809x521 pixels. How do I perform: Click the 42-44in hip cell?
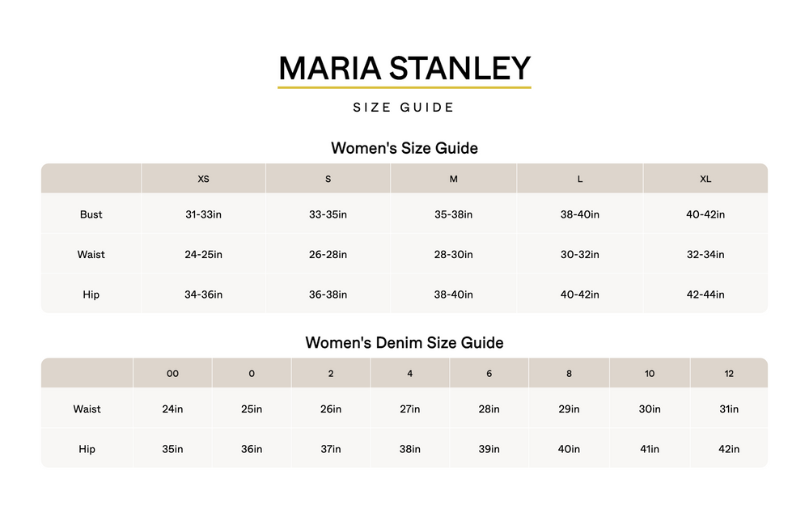(x=705, y=294)
